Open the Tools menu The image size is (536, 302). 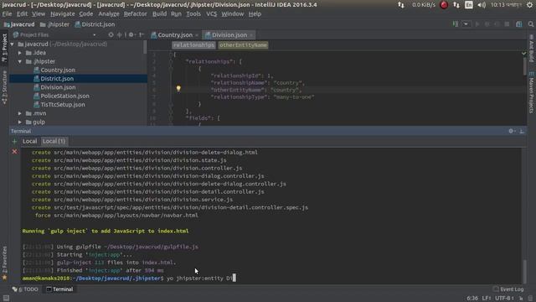pyautogui.click(x=193, y=13)
